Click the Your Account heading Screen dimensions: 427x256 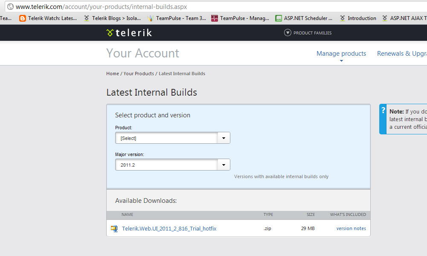click(143, 53)
